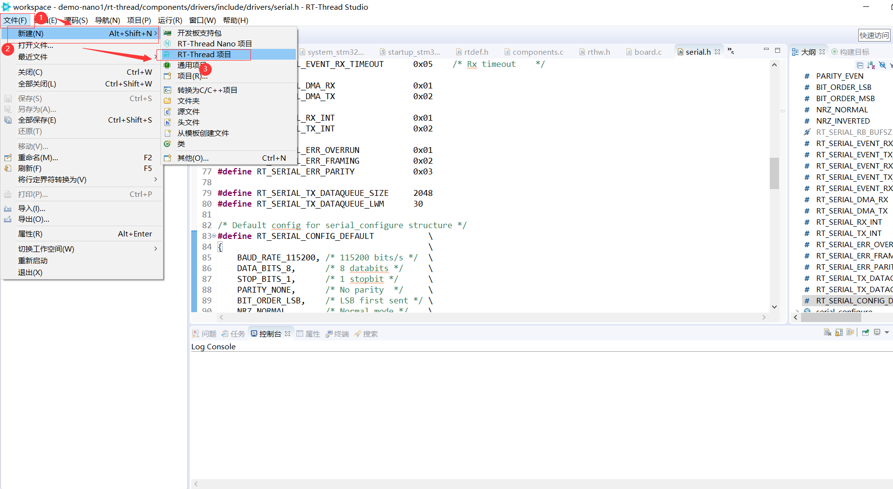Show the hidden editor tabs list

point(731,51)
